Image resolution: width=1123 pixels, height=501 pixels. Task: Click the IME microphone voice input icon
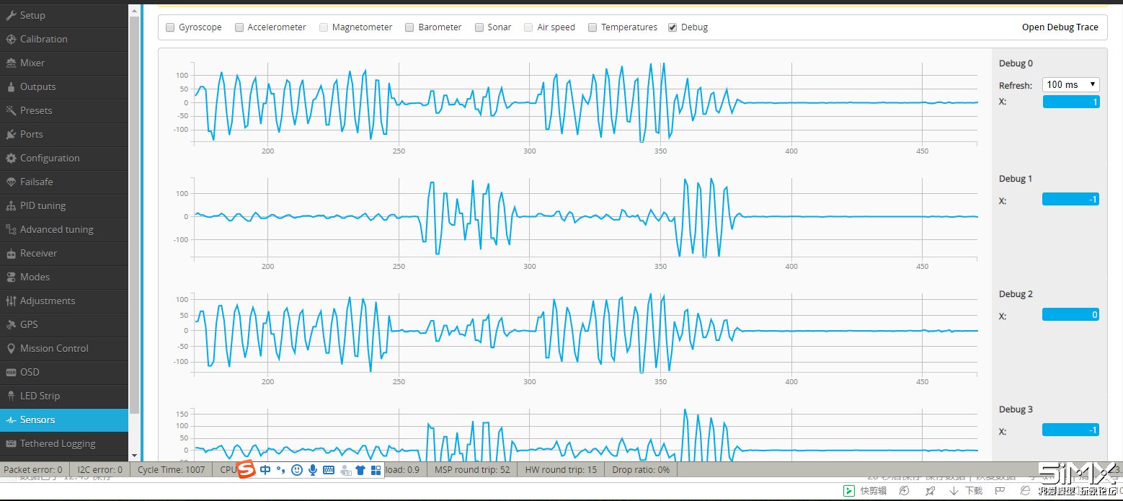click(x=313, y=470)
